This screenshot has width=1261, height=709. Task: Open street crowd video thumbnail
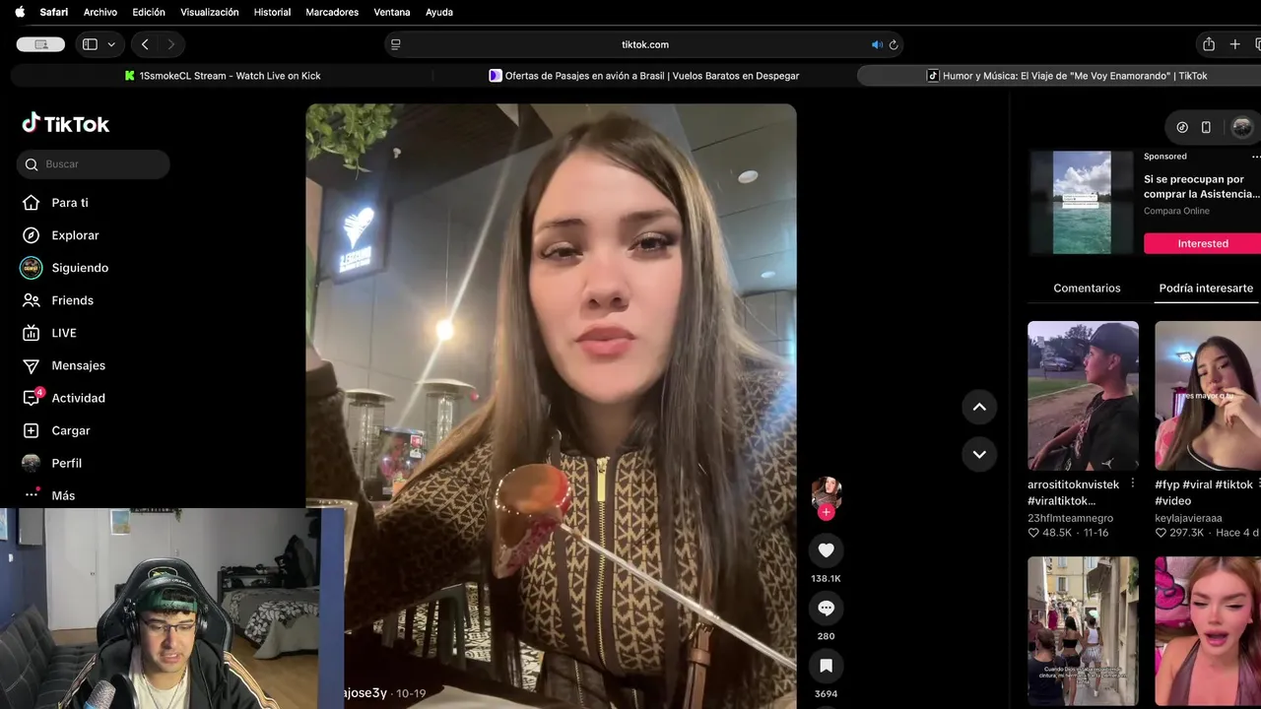[1083, 630]
